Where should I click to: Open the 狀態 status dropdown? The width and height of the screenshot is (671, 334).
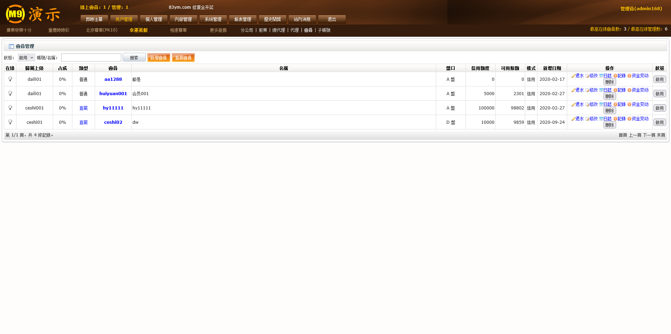(26, 58)
